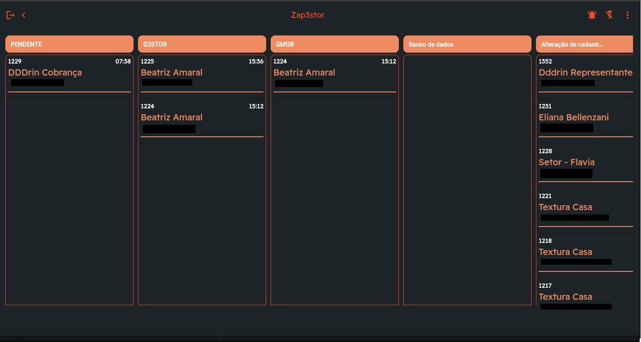Click the Banco de dados column header
Image resolution: width=641 pixels, height=342 pixels.
467,44
